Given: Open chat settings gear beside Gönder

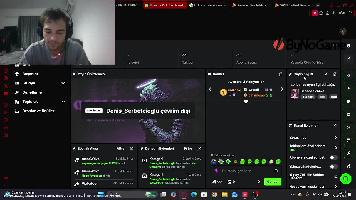Looking at the screenshot, I should 259,182.
